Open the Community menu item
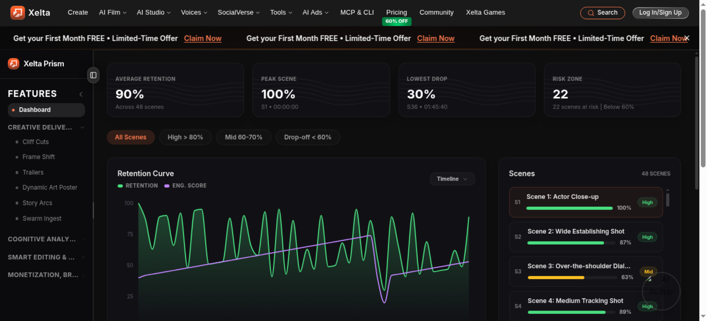707x321 pixels. 436,12
